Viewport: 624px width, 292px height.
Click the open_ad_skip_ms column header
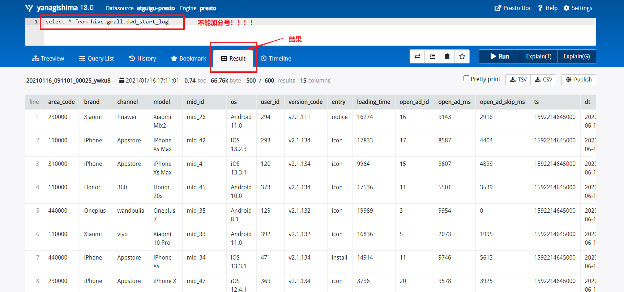(502, 102)
